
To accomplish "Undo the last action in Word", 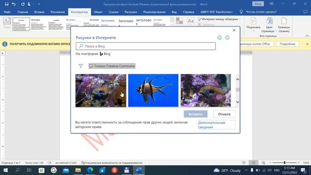I will pos(14,4).
